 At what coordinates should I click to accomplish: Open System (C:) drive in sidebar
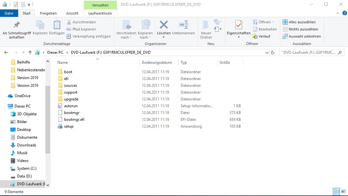click(x=23, y=168)
